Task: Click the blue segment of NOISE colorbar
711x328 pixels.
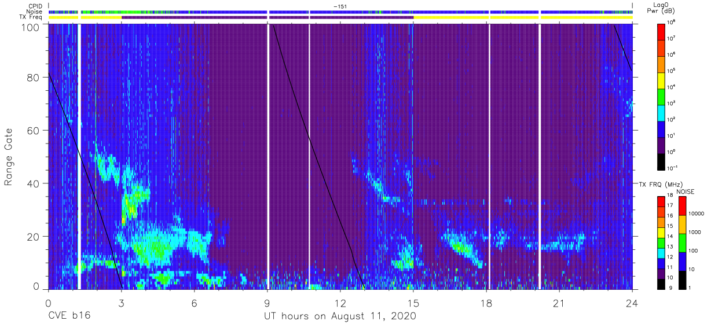Action: (682, 261)
